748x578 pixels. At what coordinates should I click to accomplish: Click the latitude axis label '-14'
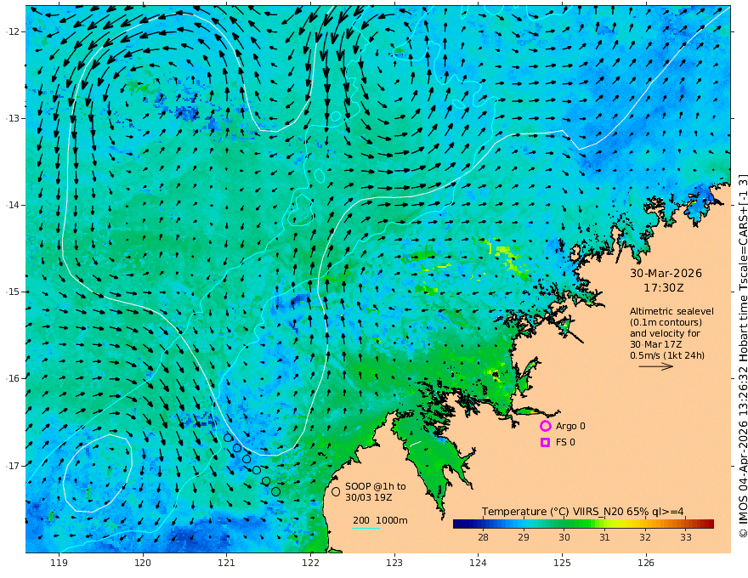(12, 205)
